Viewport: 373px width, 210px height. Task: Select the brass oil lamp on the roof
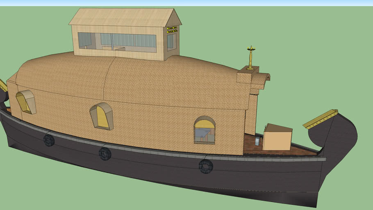click(x=251, y=57)
